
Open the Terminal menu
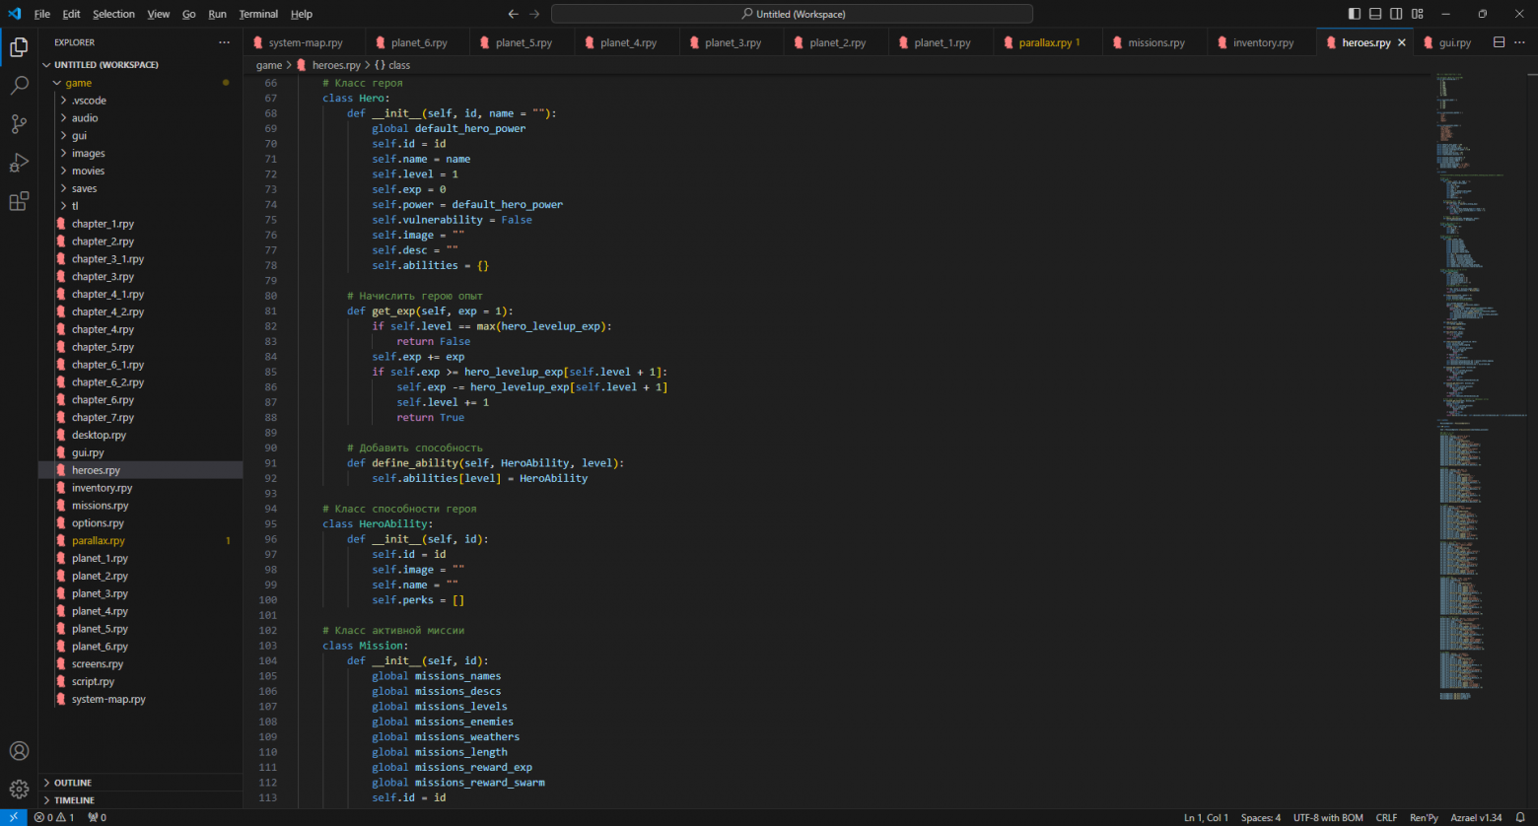[258, 14]
